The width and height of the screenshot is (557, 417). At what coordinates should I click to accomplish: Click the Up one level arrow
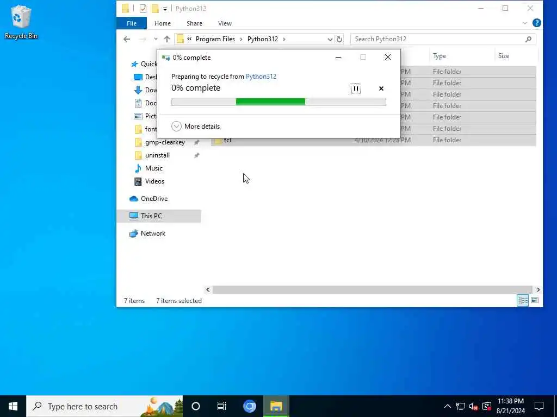pyautogui.click(x=167, y=39)
